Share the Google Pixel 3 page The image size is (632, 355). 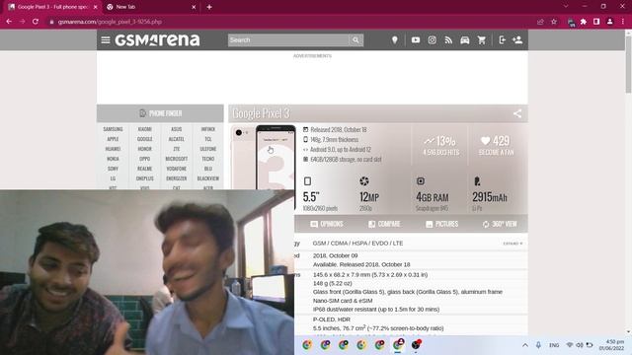pos(517,113)
